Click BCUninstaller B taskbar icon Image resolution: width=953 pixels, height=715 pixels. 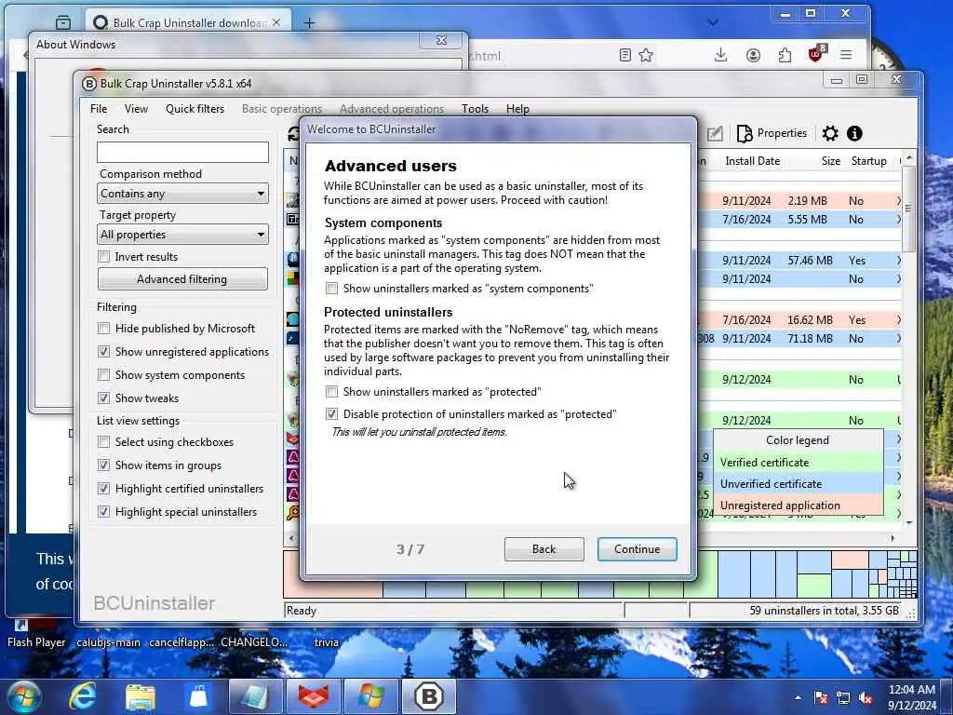point(429,696)
